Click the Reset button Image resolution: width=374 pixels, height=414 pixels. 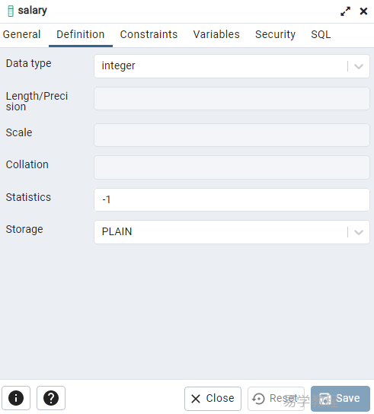[276, 399]
